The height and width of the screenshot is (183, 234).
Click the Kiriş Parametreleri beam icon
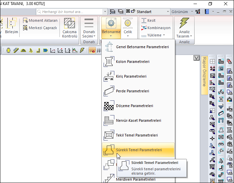tap(109, 76)
